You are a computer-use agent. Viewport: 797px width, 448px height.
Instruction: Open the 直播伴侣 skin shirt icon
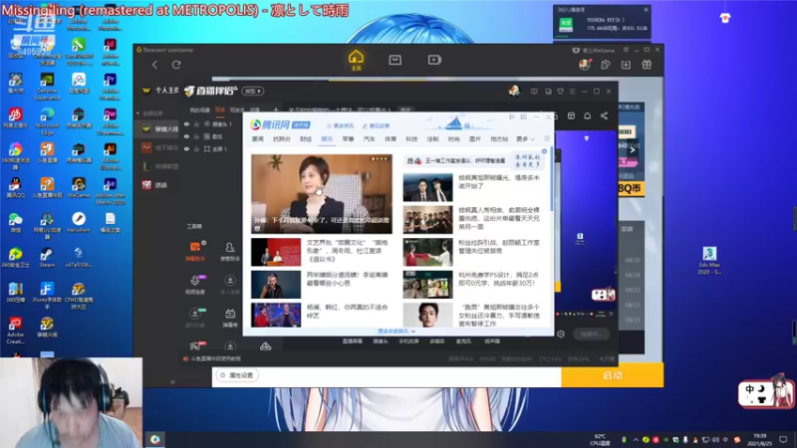[x=560, y=92]
